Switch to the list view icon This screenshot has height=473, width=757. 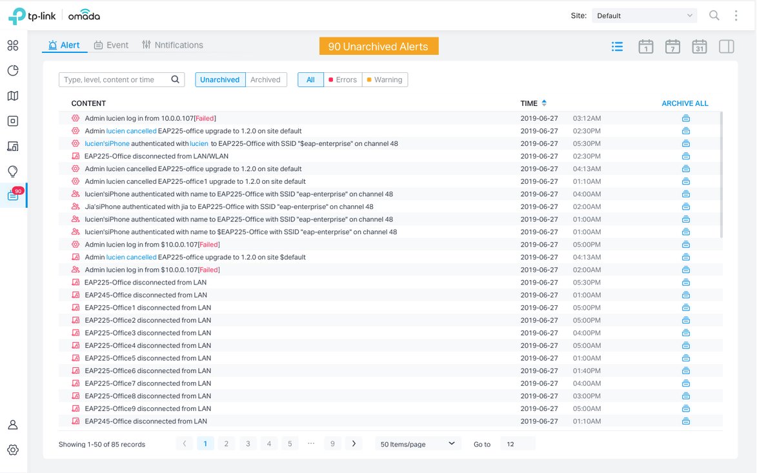tap(618, 46)
